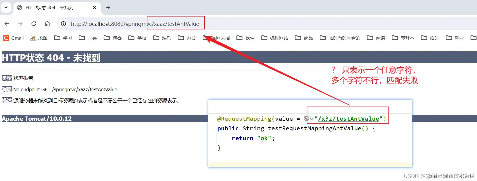Open the 编程网站 bookmark folder

pos(275,38)
